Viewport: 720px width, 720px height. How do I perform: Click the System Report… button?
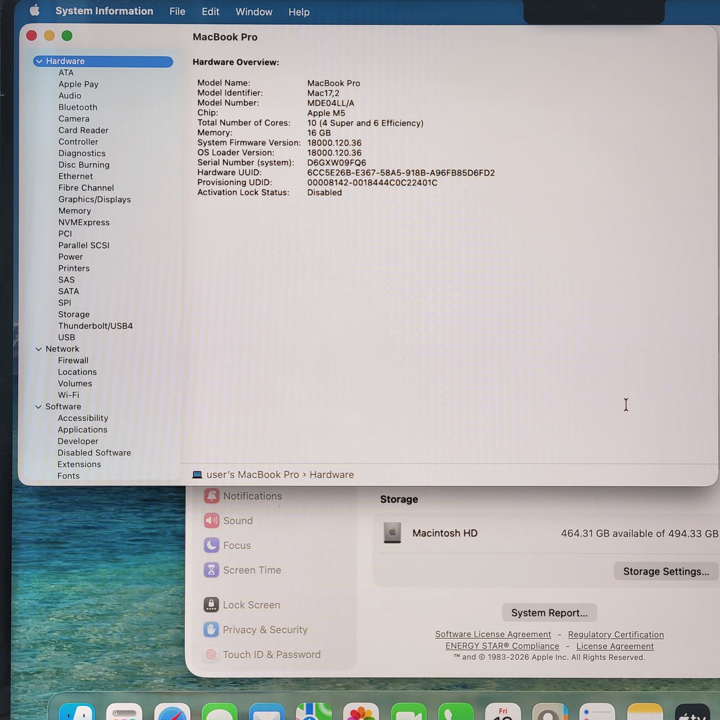(x=549, y=613)
